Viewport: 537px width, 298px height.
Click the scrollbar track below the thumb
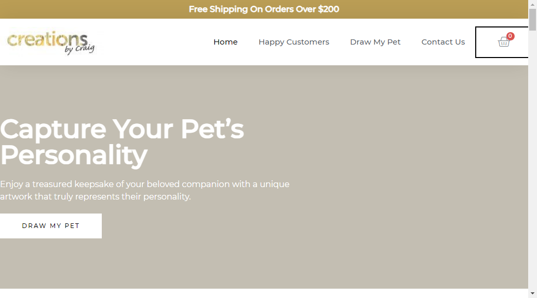pyautogui.click(x=532, y=161)
